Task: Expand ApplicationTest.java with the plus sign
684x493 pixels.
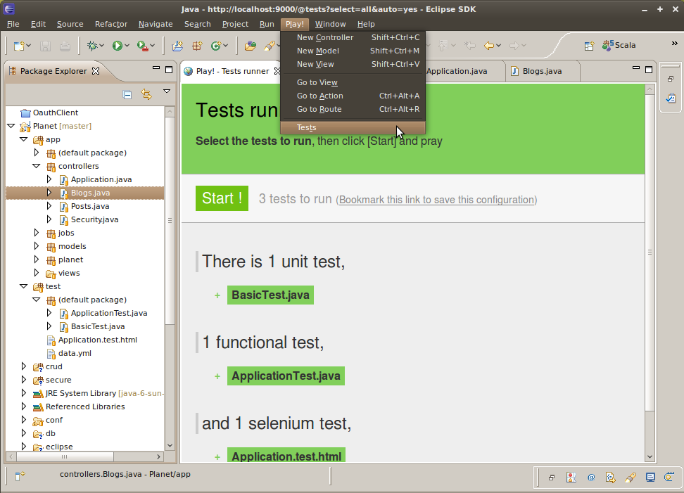Action: (x=217, y=376)
